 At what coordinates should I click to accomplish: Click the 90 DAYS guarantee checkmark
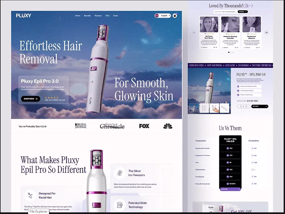(227, 184)
